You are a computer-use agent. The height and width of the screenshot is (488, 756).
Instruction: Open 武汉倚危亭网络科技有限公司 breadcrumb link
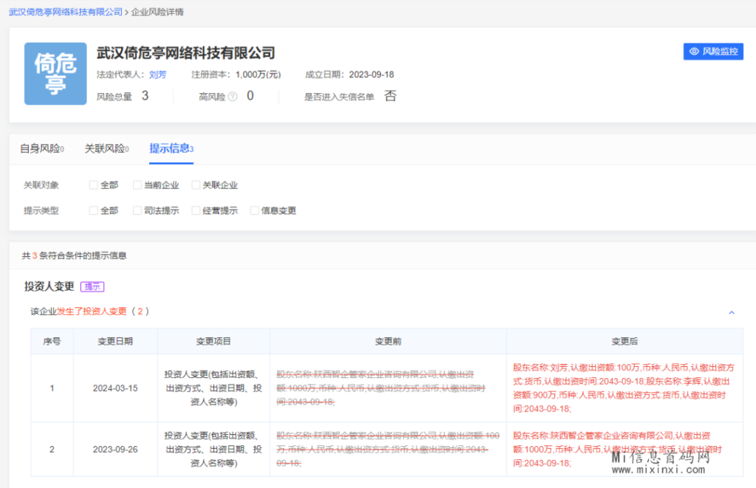pos(66,13)
